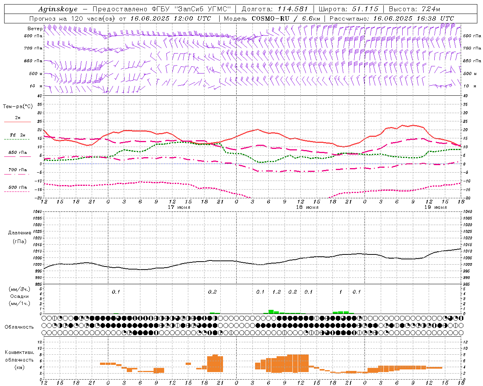The image size is (483, 386).
Task: Click calculation time "16.06.2025 16:38 UTC"
Action: (414, 18)
